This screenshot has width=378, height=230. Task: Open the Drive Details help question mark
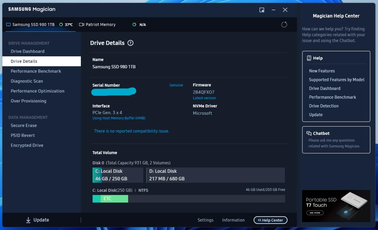pos(131,43)
